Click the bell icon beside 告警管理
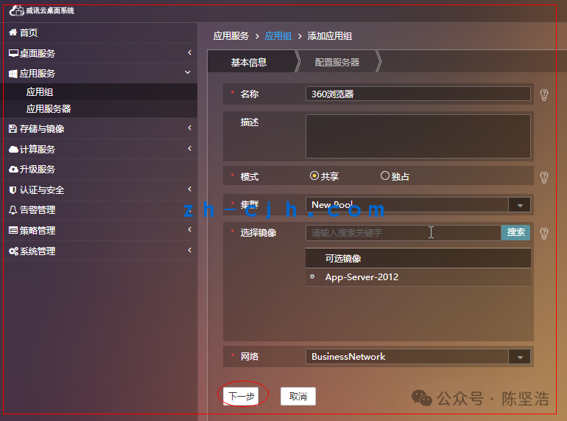The height and width of the screenshot is (421, 567). pos(13,210)
